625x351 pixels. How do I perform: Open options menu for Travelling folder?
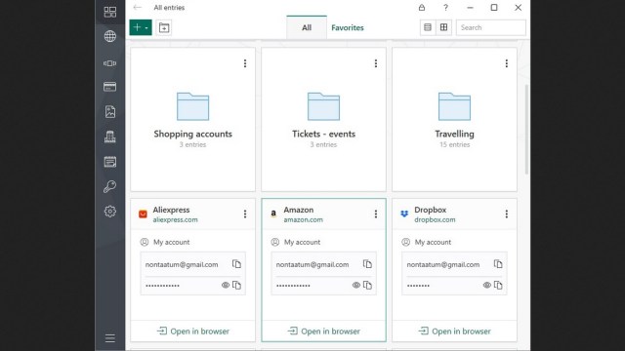click(x=507, y=63)
